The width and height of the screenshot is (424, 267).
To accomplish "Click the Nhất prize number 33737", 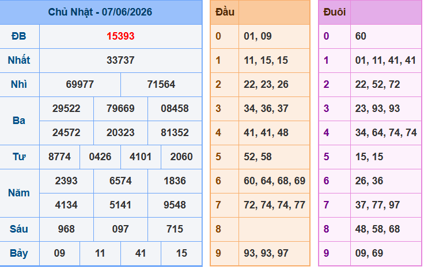I will 120,60.
